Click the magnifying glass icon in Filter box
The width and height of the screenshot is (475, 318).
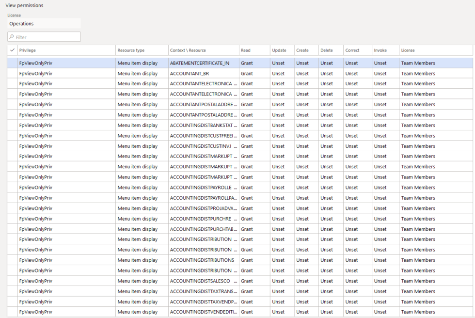click(11, 37)
